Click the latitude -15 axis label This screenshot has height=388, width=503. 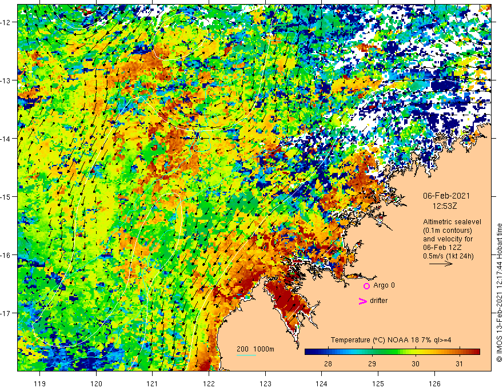(6, 196)
